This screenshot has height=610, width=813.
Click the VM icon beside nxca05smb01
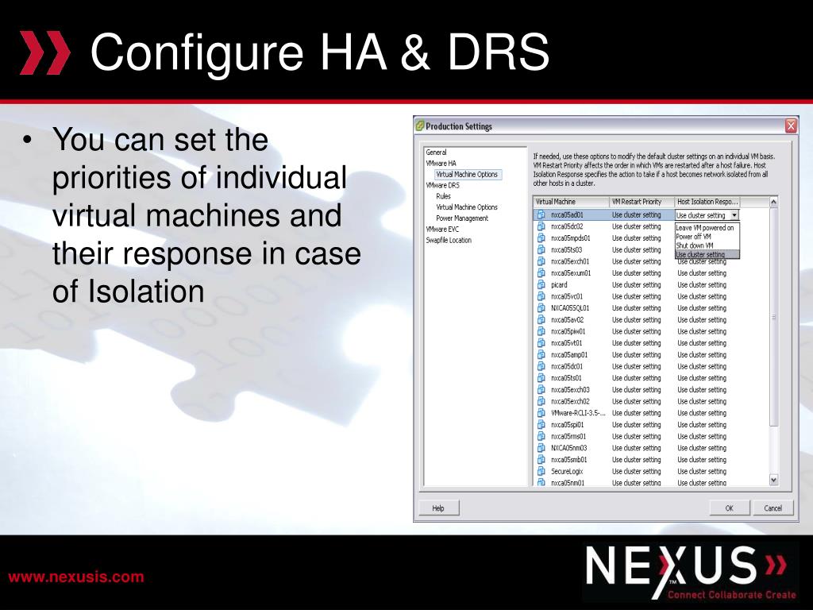541,460
